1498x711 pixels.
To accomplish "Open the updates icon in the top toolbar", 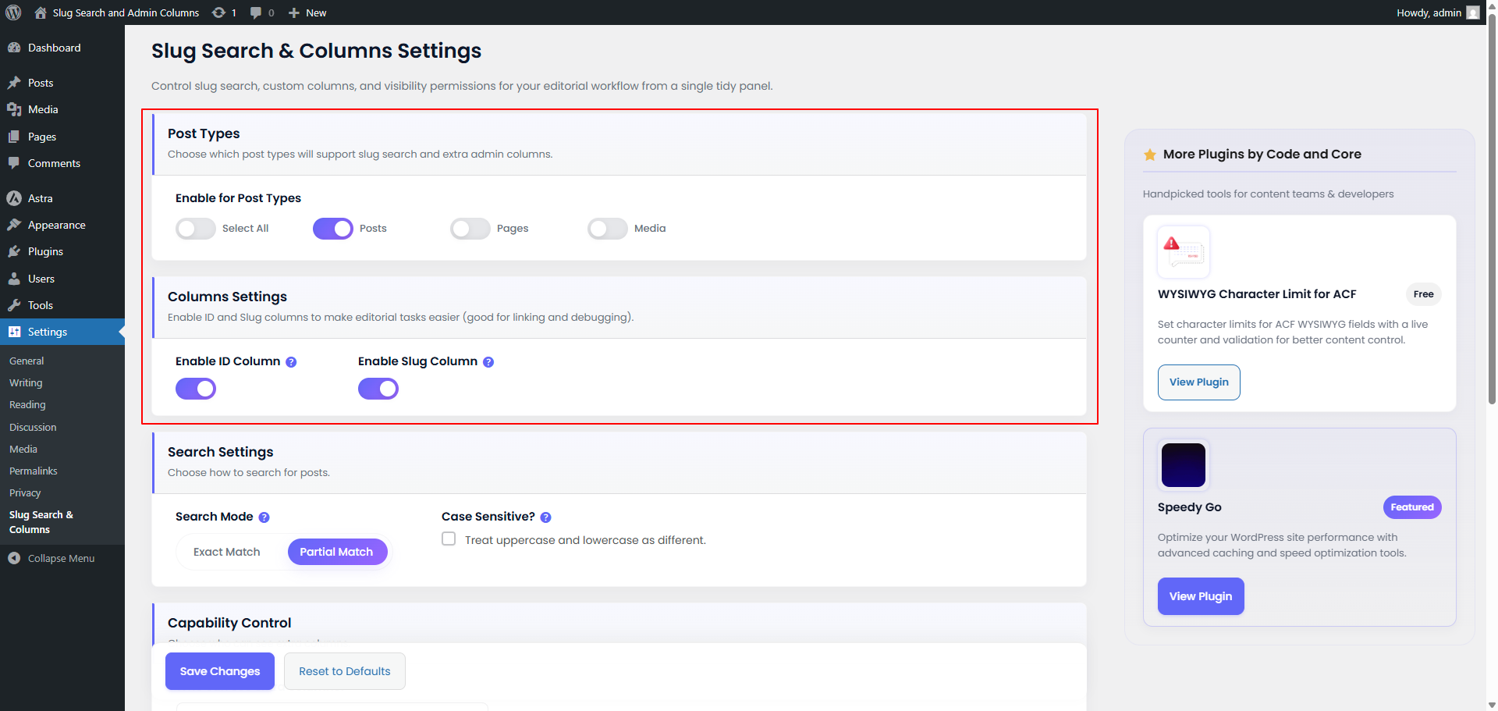I will pyautogui.click(x=218, y=12).
